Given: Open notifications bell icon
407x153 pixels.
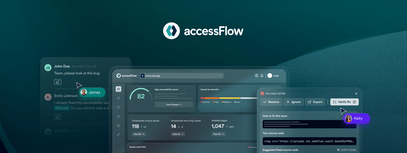Looking at the screenshot, I should click(x=262, y=76).
